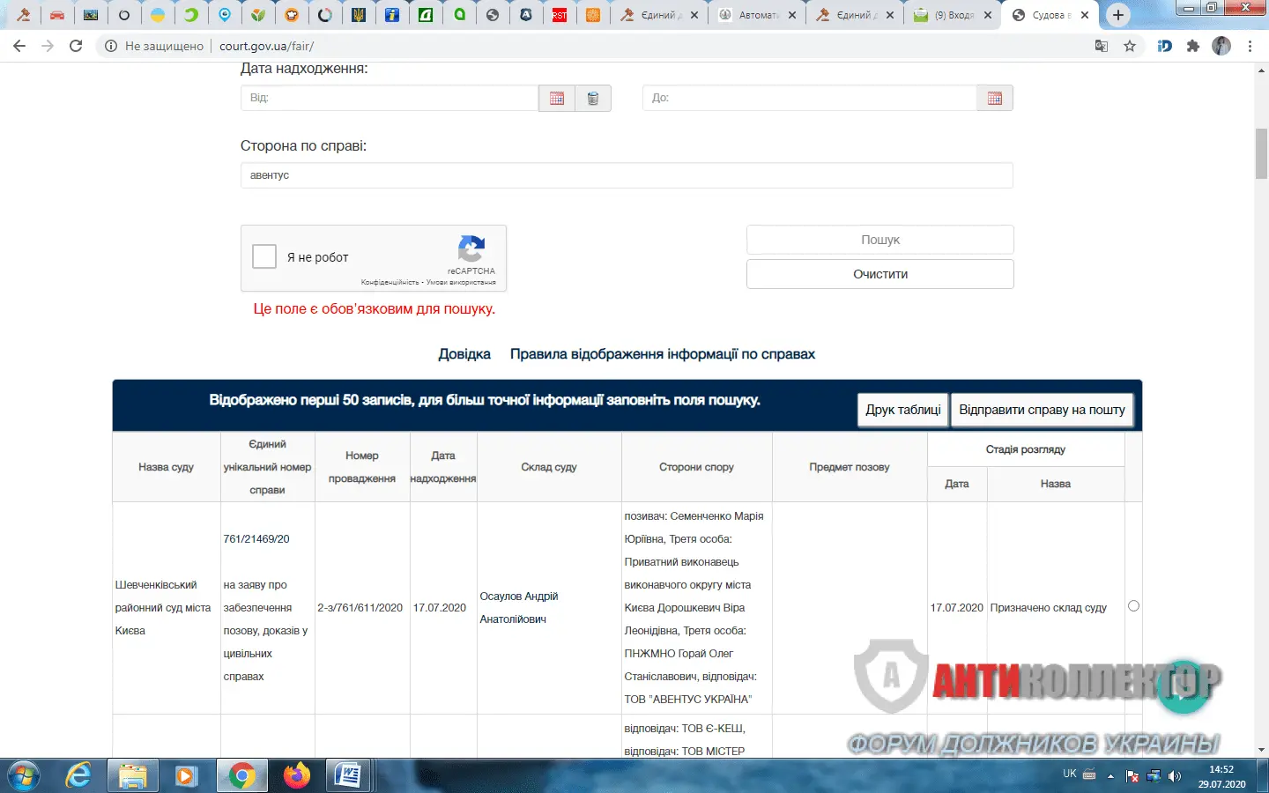Open calendar picker for the 'Від' date field
1269x793 pixels.
556,99
